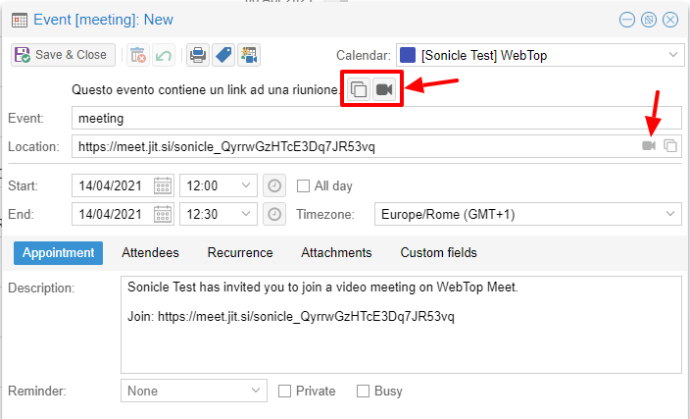Click the camera icon in Location field
The height and width of the screenshot is (419, 690).
648,146
